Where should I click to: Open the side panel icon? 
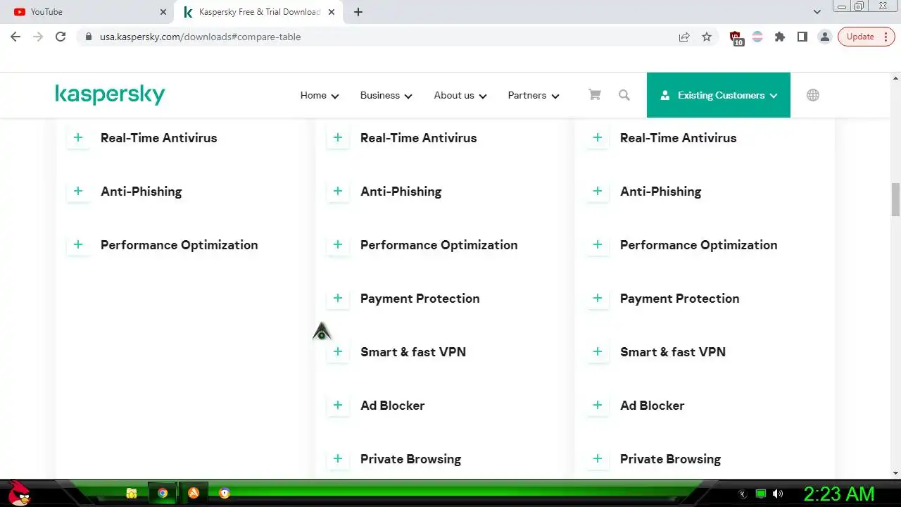coord(802,37)
